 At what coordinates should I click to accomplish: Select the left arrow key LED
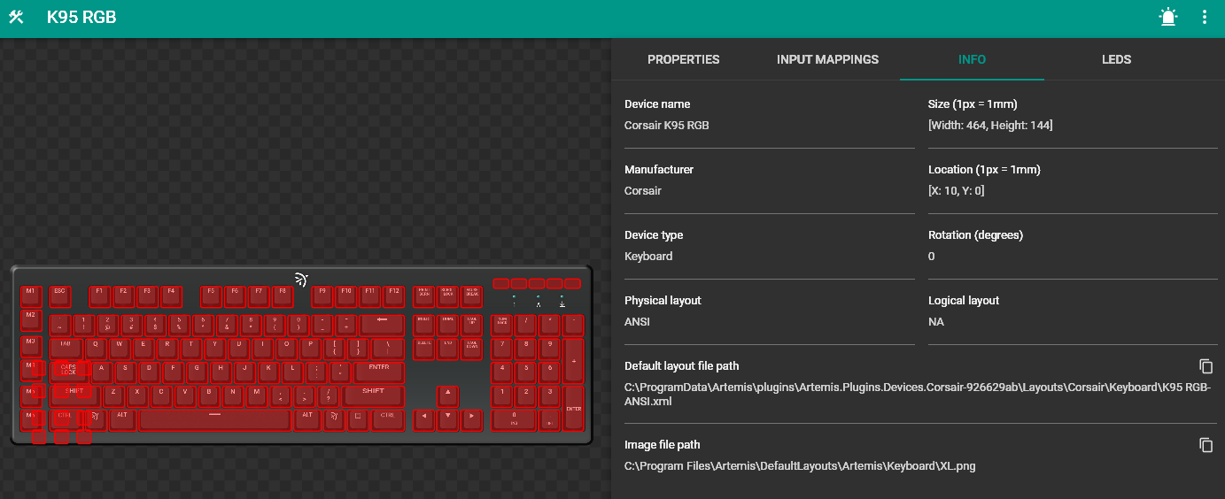tap(424, 420)
